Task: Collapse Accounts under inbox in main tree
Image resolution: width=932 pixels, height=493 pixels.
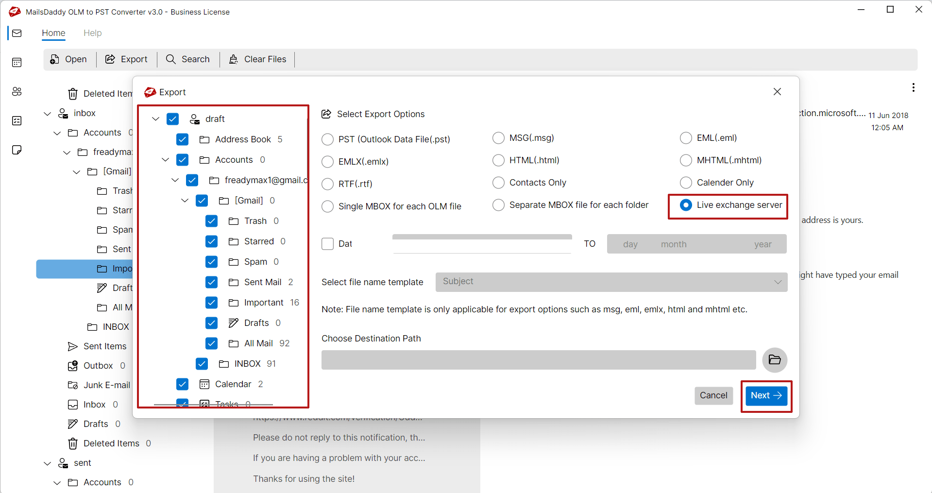Action: tap(57, 133)
